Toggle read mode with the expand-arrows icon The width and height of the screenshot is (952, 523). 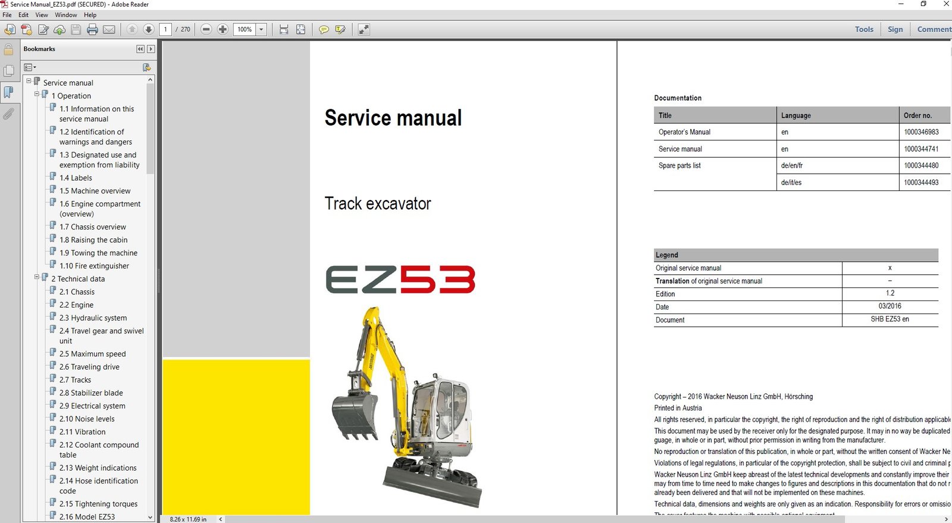[364, 29]
